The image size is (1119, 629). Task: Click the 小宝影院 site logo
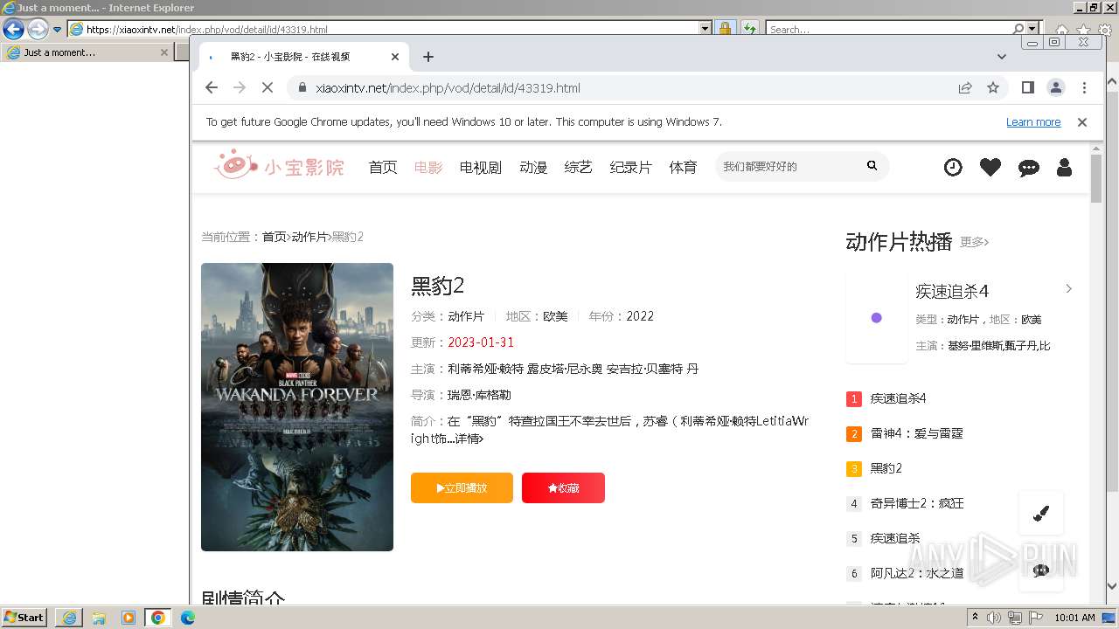(x=279, y=165)
